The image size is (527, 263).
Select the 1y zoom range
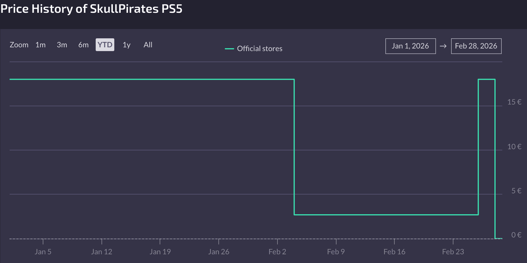pos(127,45)
